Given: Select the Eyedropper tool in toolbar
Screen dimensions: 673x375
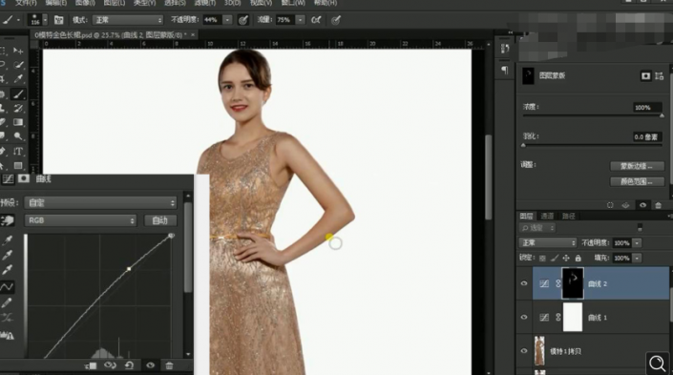Looking at the screenshot, I should click(x=18, y=79).
